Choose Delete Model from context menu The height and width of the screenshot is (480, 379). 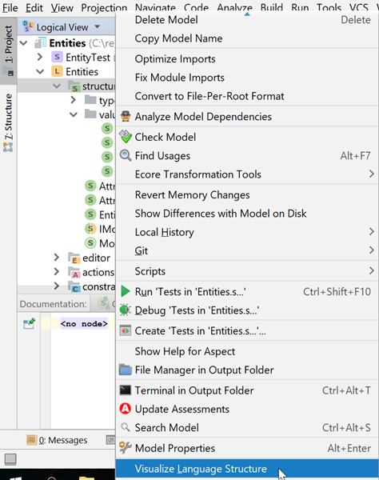point(247,20)
